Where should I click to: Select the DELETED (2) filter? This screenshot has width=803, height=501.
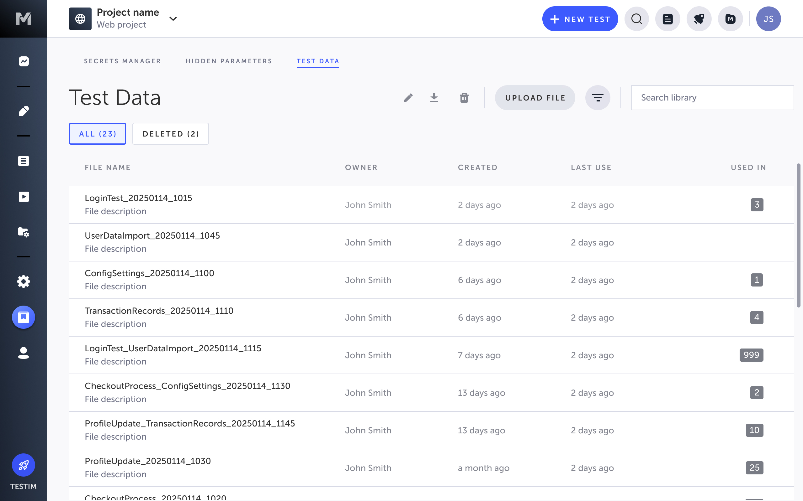point(171,134)
